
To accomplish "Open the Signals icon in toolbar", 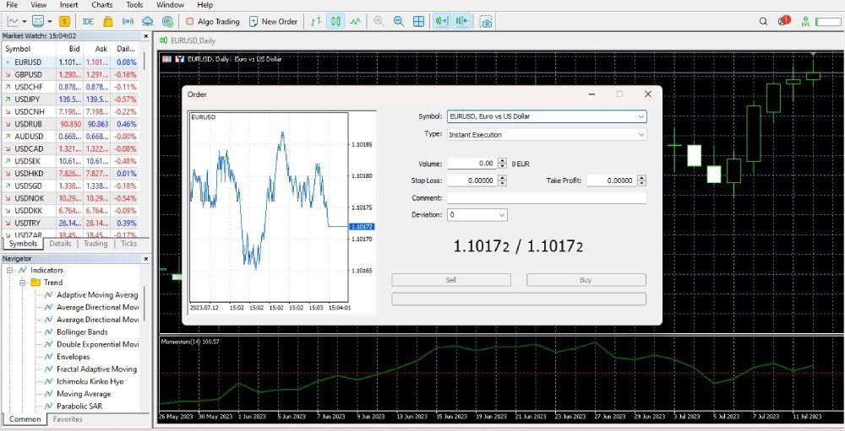I will (x=128, y=21).
